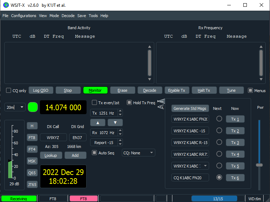Toggle Hold Tx Freq checkbox
The height and width of the screenshot is (202, 270).
pos(129,102)
